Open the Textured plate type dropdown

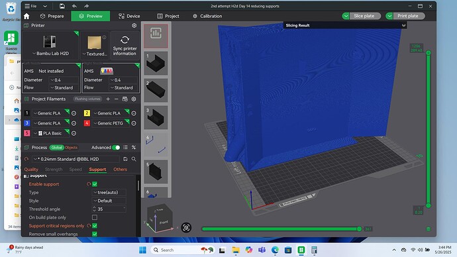pos(95,54)
